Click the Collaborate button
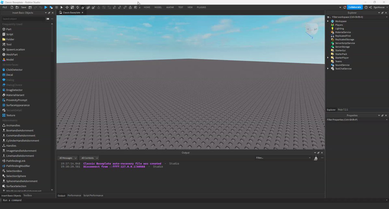This screenshot has width=389, height=209. [355, 7]
